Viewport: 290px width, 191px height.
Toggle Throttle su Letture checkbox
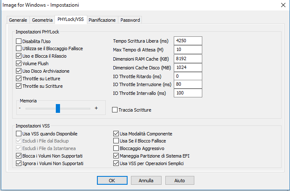[x=19, y=79]
